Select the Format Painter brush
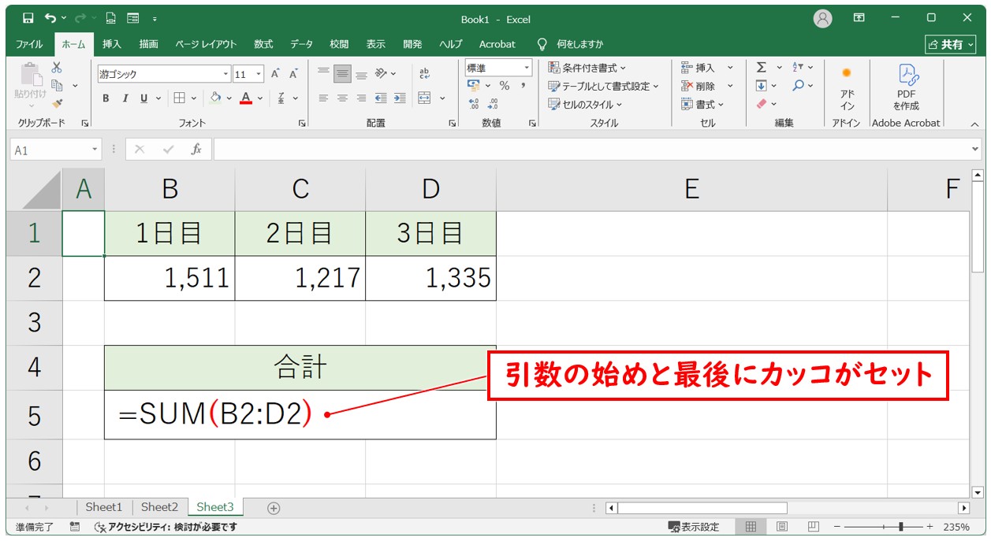Image resolution: width=991 pixels, height=541 pixels. 57,103
